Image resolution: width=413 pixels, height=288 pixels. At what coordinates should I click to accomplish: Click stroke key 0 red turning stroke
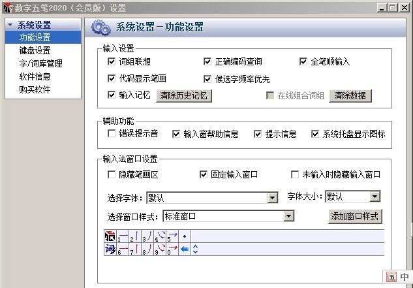(x=172, y=249)
